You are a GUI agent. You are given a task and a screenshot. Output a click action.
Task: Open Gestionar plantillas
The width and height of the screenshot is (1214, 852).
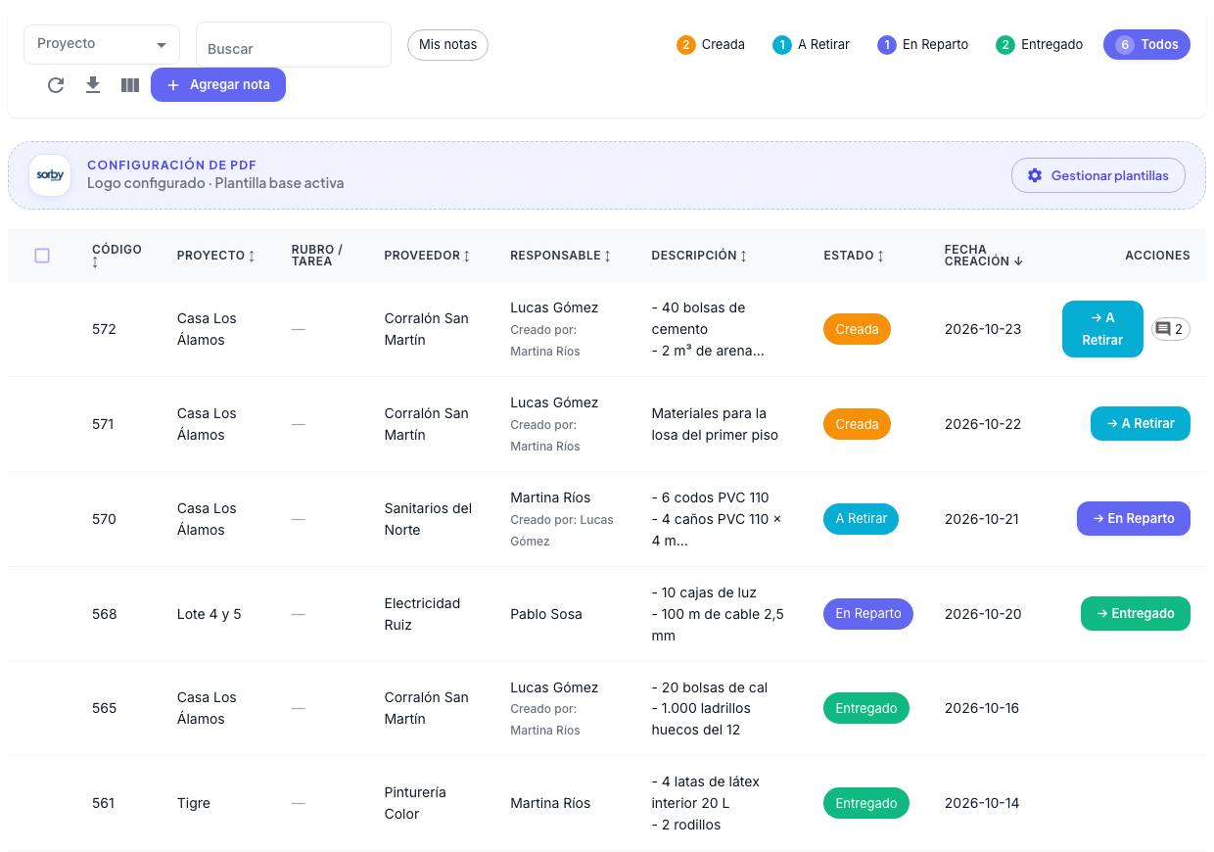click(1098, 175)
